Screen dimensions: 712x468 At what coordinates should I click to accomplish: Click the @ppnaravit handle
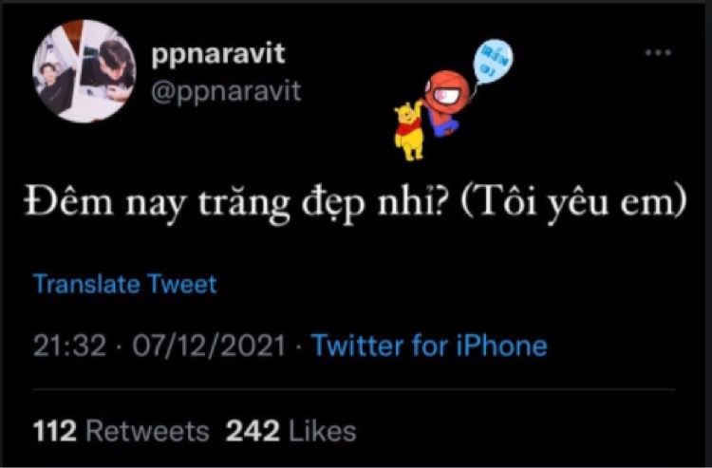[226, 91]
